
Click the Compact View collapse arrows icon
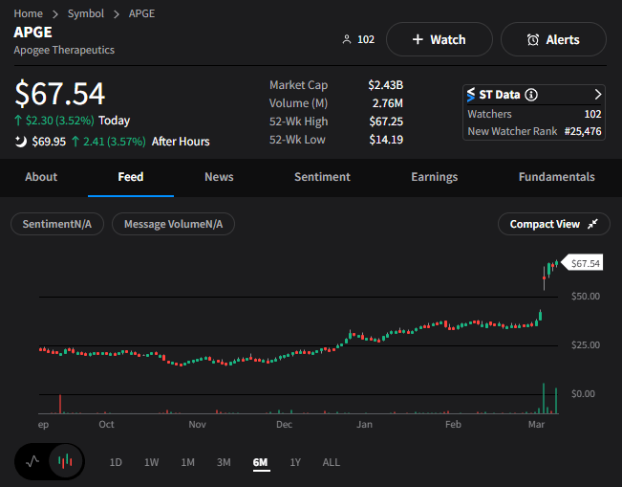(x=592, y=224)
